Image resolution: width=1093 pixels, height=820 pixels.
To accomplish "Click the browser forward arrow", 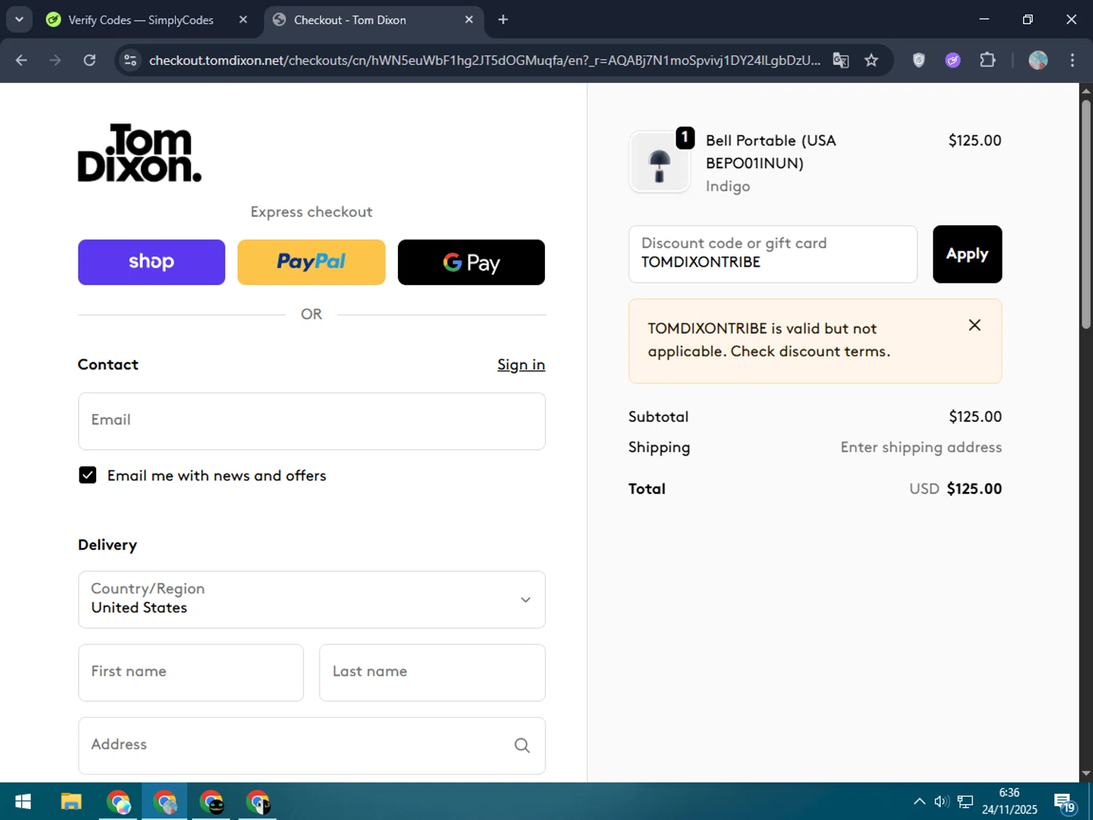I will tap(55, 60).
